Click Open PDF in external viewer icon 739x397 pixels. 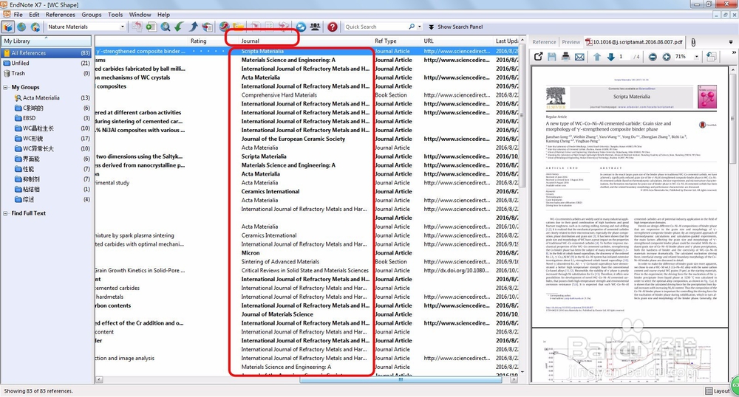click(x=538, y=57)
